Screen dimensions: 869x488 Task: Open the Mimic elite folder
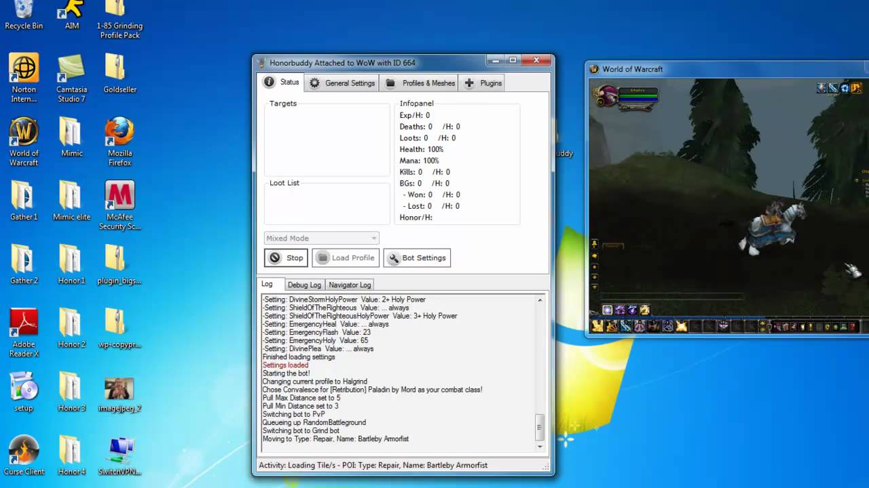click(x=72, y=201)
